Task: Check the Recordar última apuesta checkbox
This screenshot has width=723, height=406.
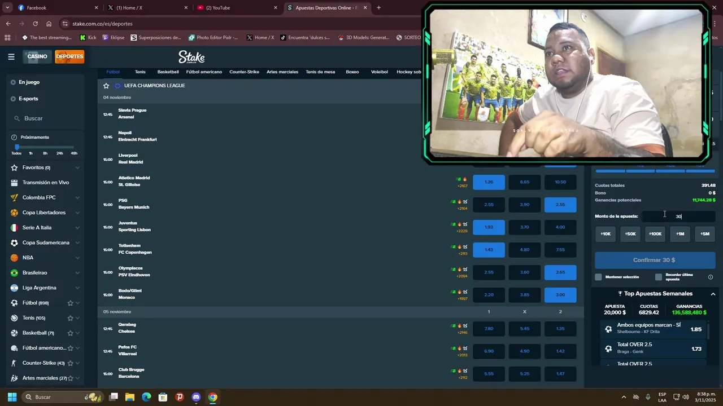Action: [x=659, y=277]
